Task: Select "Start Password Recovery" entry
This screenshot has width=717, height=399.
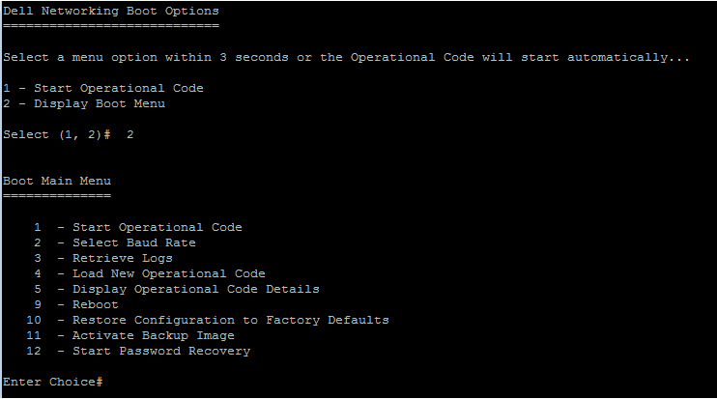Action: [x=160, y=351]
